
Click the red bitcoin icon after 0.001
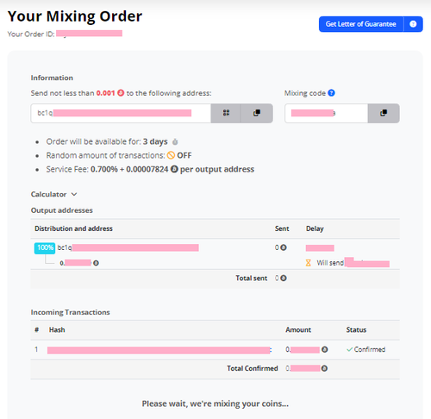[121, 93]
